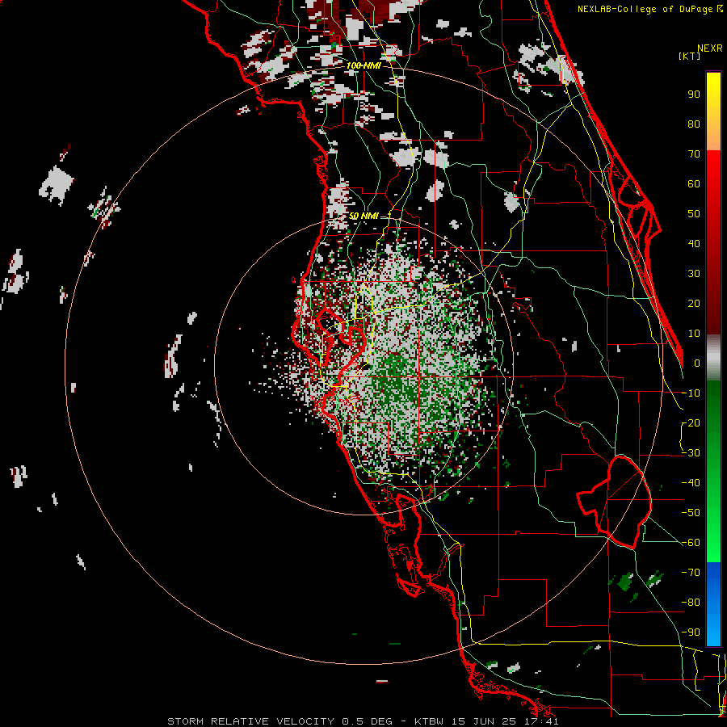This screenshot has height=727, width=727.
Task: Click the -10 label on the color scale
Action: point(691,393)
